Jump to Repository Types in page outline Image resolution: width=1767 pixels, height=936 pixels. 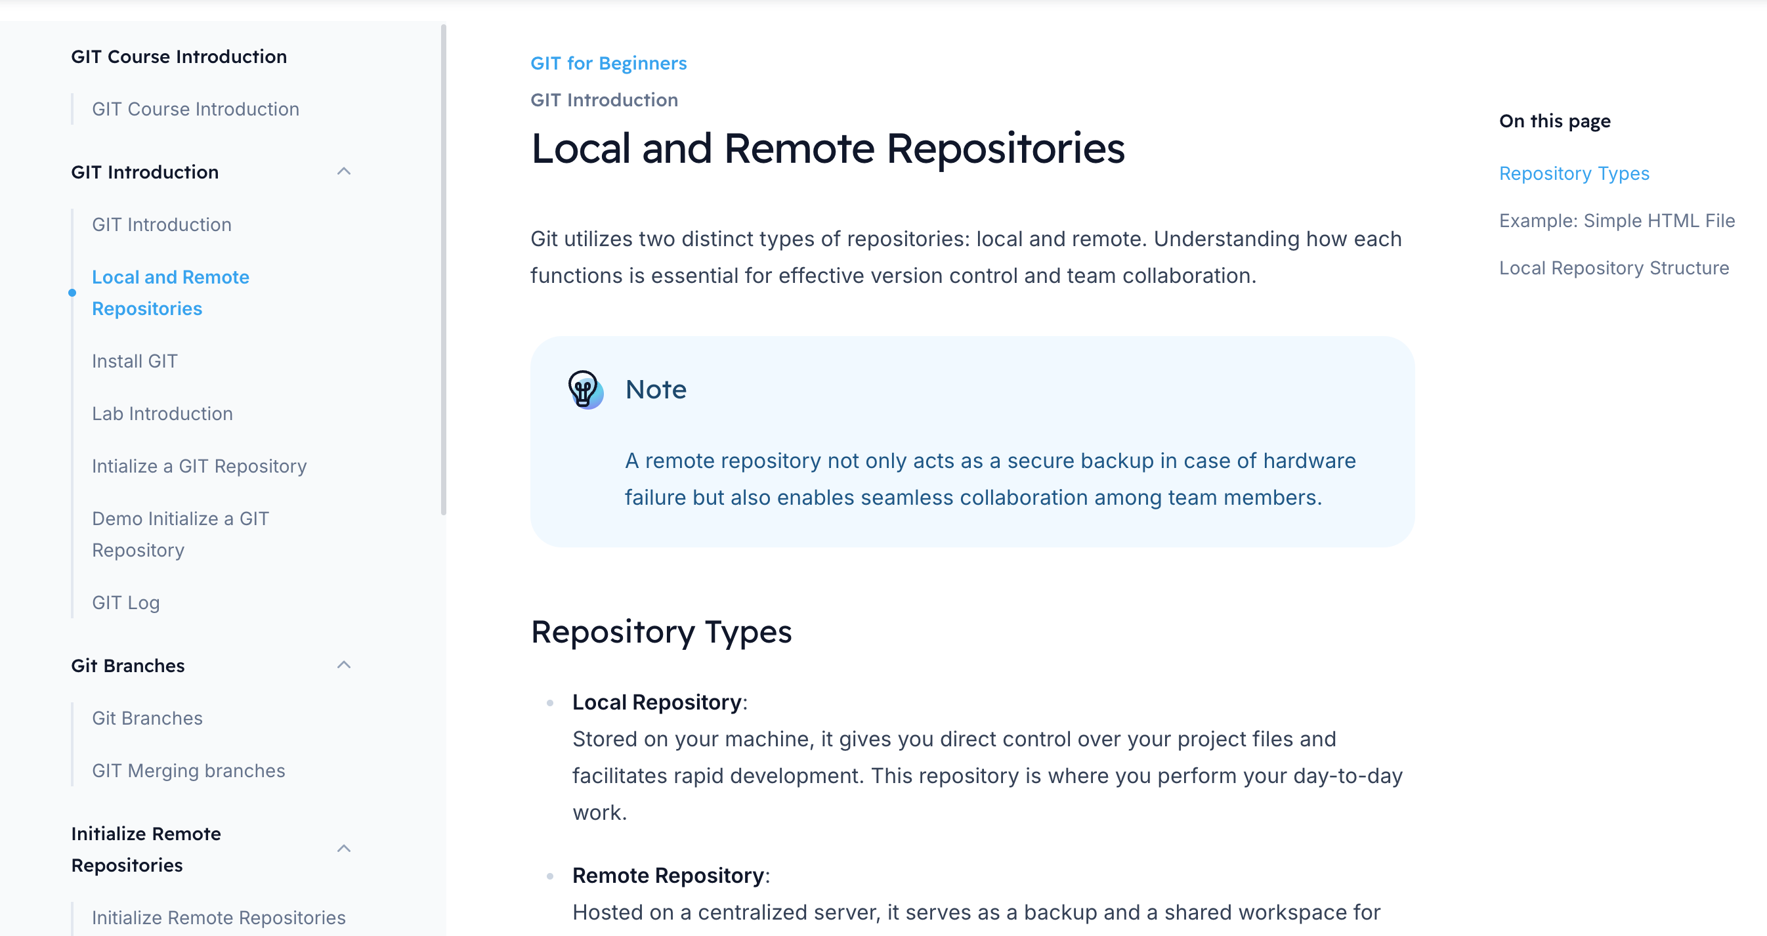point(1573,173)
